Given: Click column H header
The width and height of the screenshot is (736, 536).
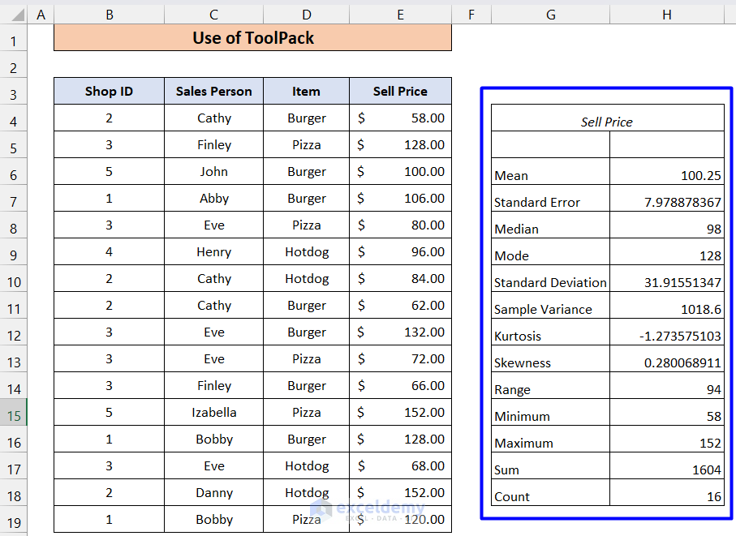Looking at the screenshot, I should point(666,14).
